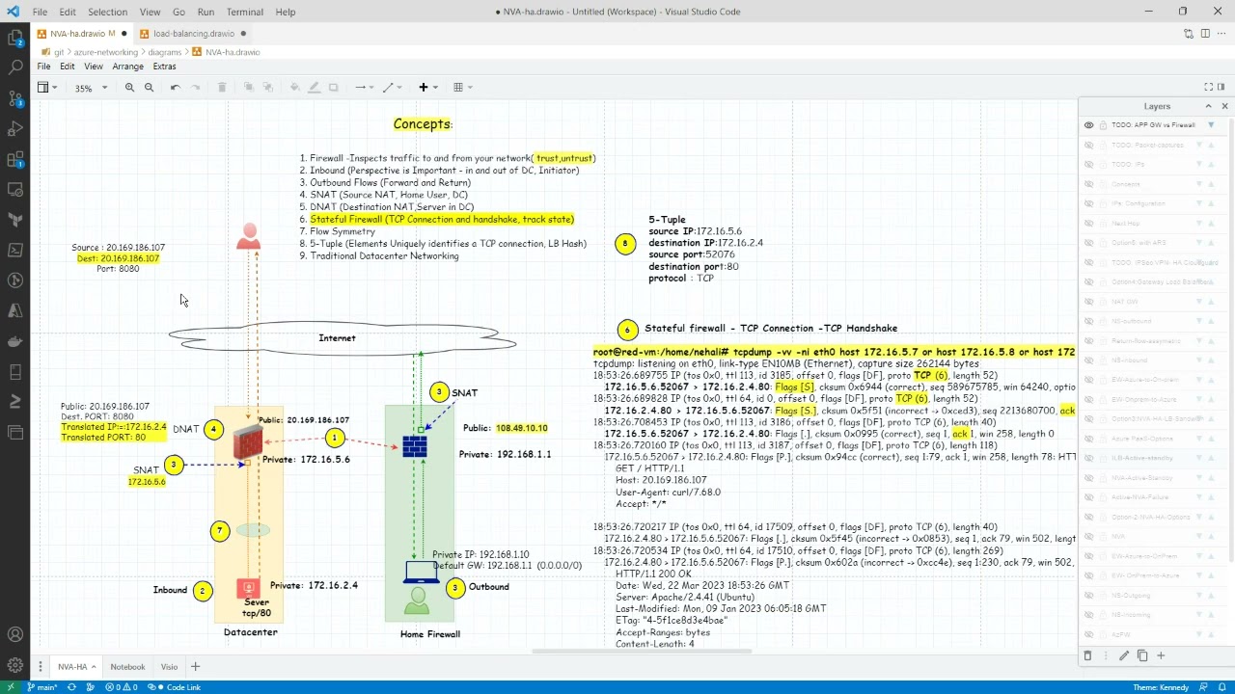Move 'NVA' layer up with arrow
The width and height of the screenshot is (1235, 694).
point(1211,536)
